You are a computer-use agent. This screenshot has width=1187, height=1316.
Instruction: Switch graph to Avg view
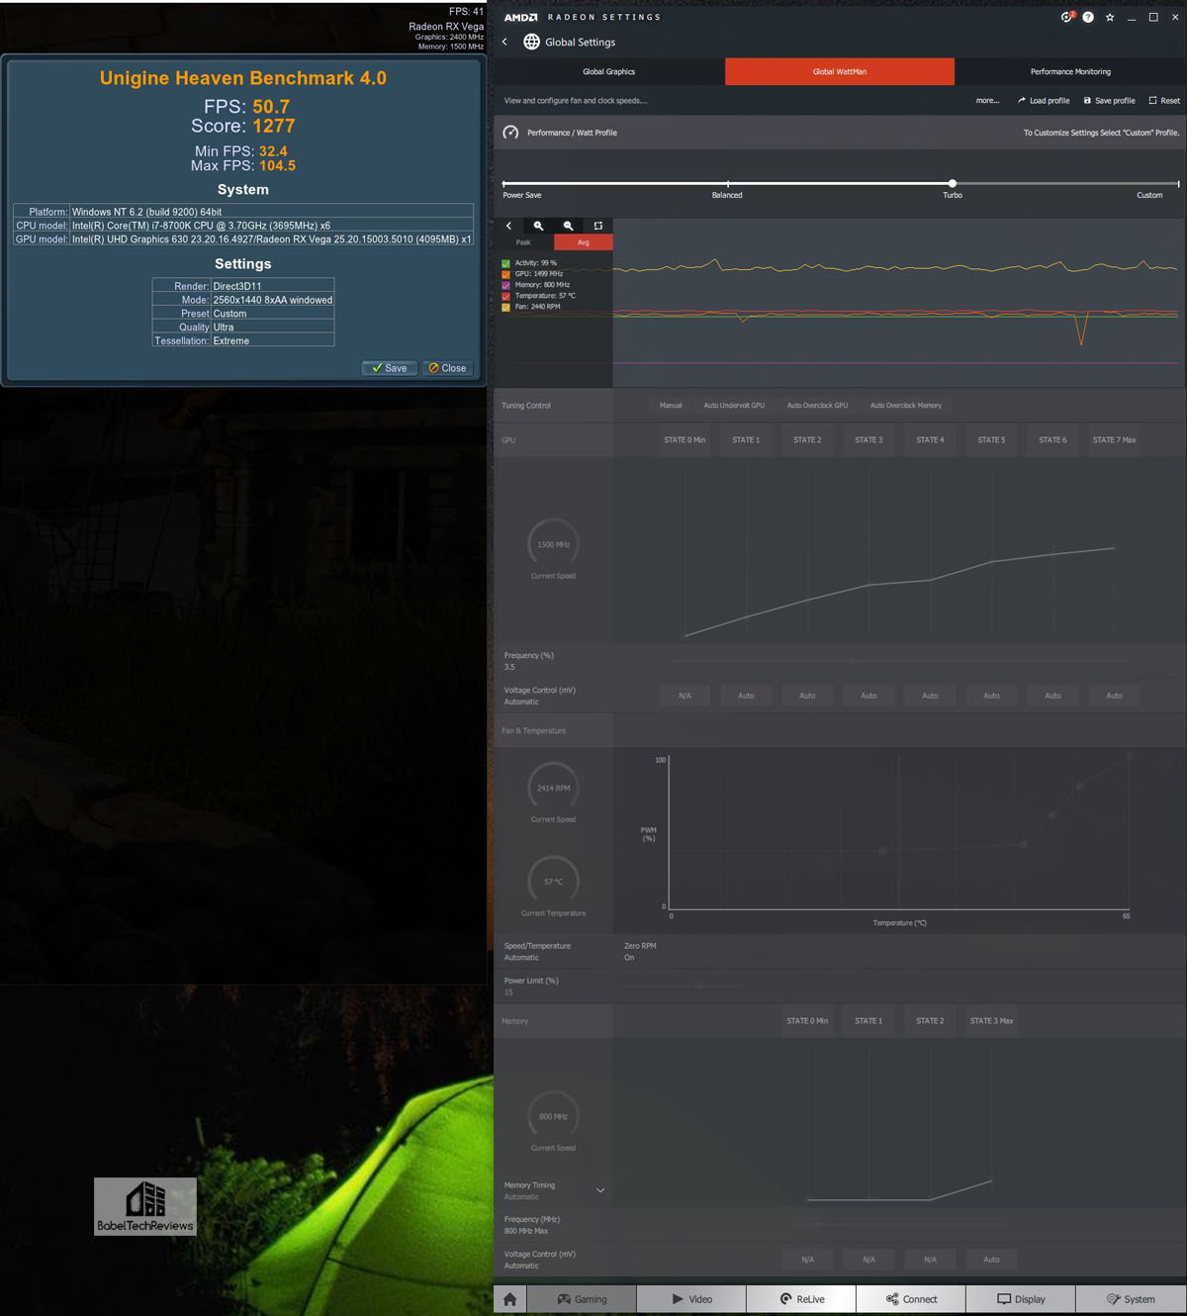pos(584,242)
